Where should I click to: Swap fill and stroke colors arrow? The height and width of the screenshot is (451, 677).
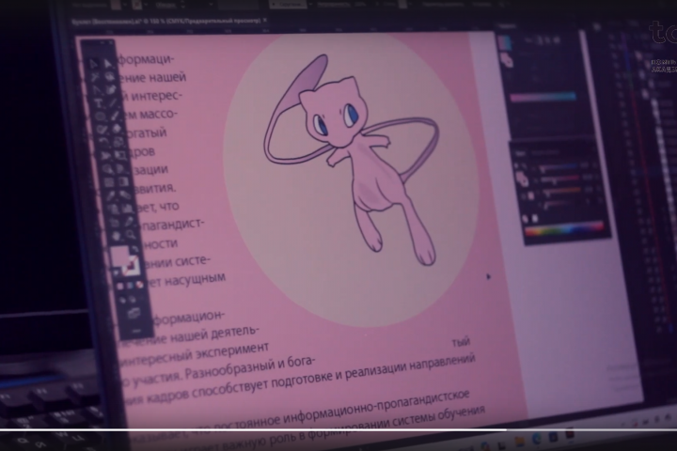134,249
